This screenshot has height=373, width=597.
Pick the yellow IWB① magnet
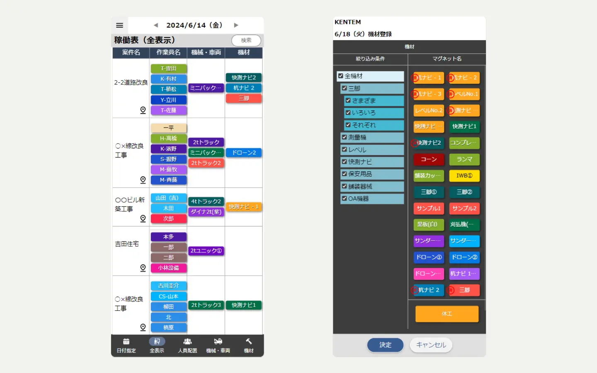(x=464, y=176)
